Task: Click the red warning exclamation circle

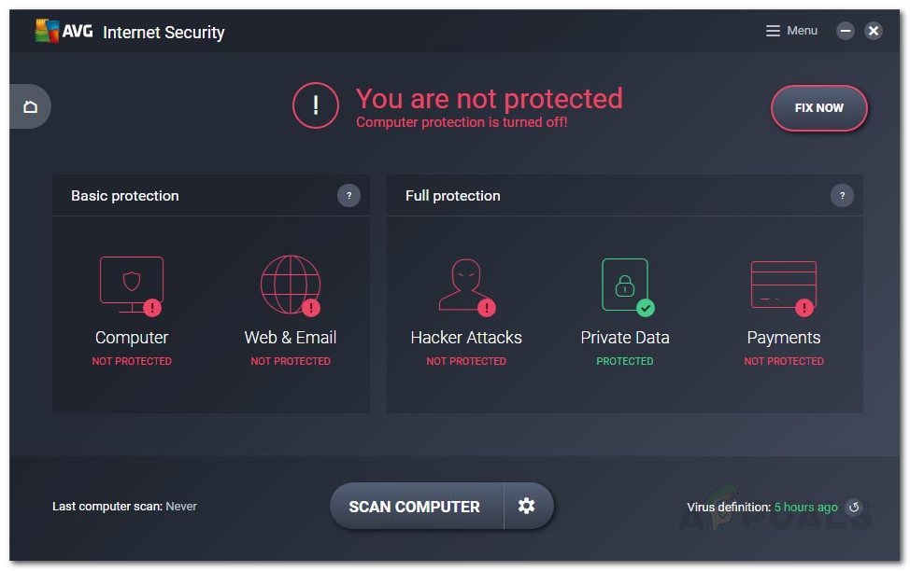Action: click(x=316, y=106)
